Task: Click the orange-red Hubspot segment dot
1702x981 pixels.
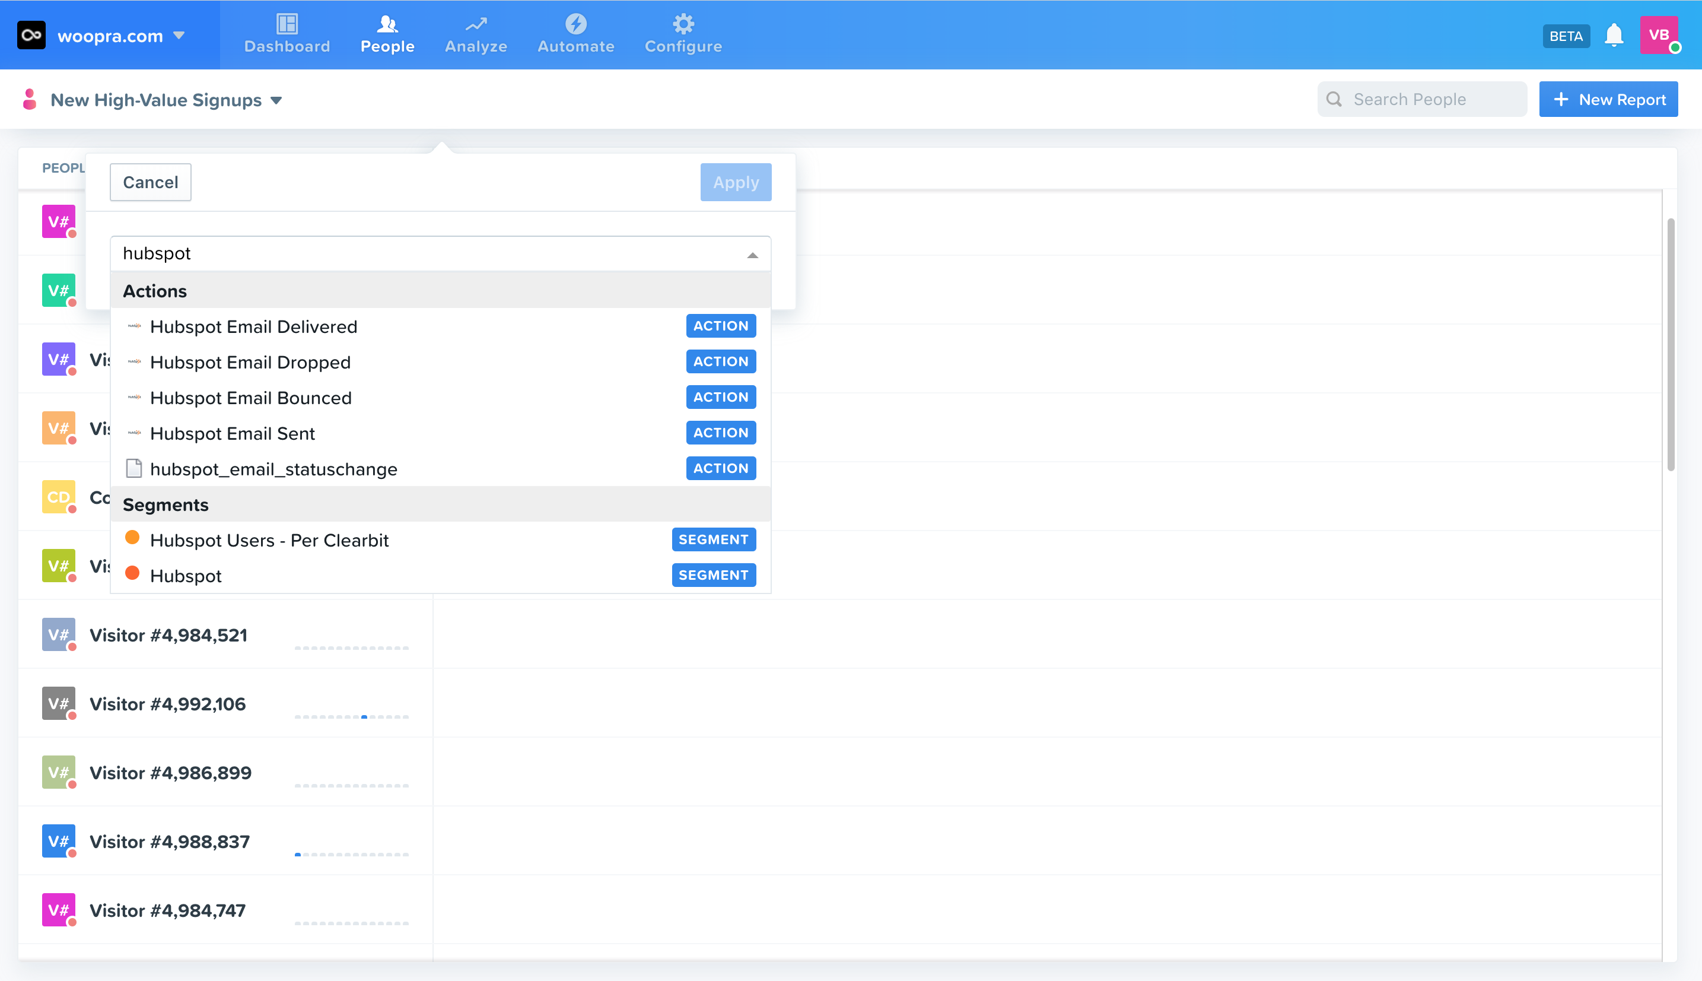Action: click(132, 573)
